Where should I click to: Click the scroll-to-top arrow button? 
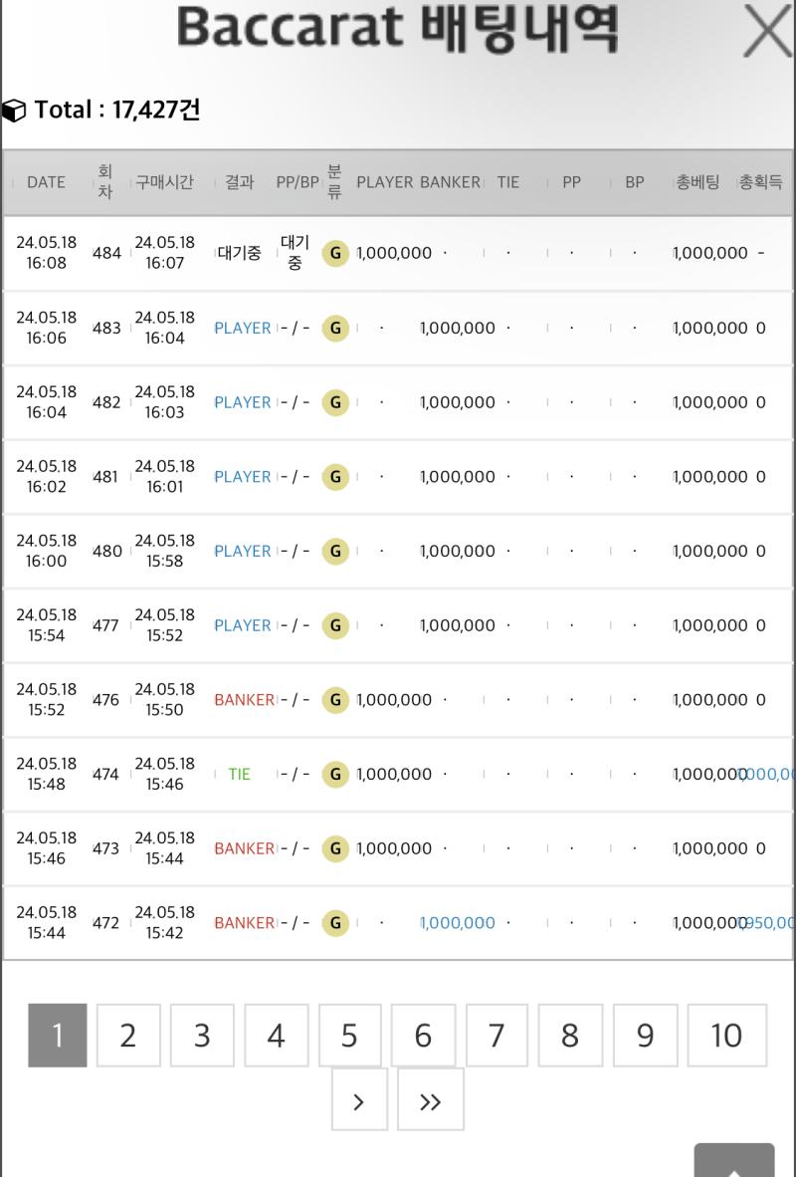tap(733, 1160)
